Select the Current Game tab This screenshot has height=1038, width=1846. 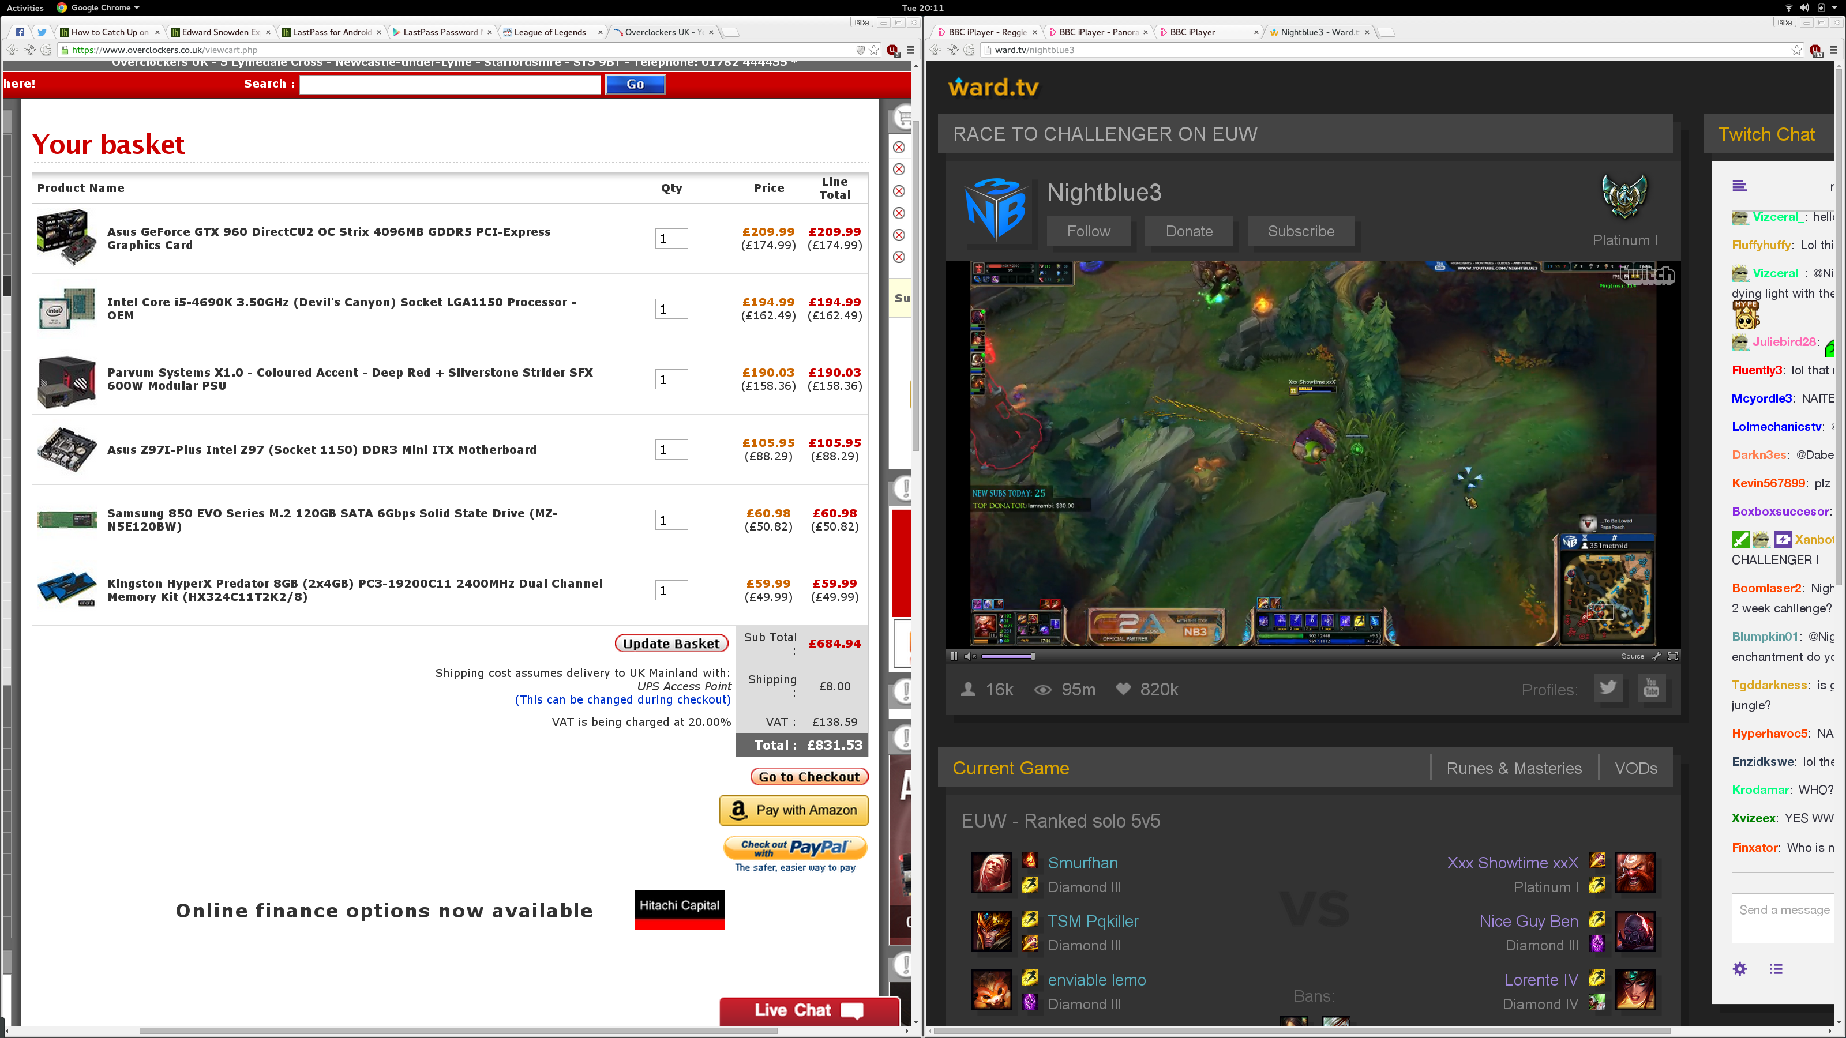tap(1011, 768)
